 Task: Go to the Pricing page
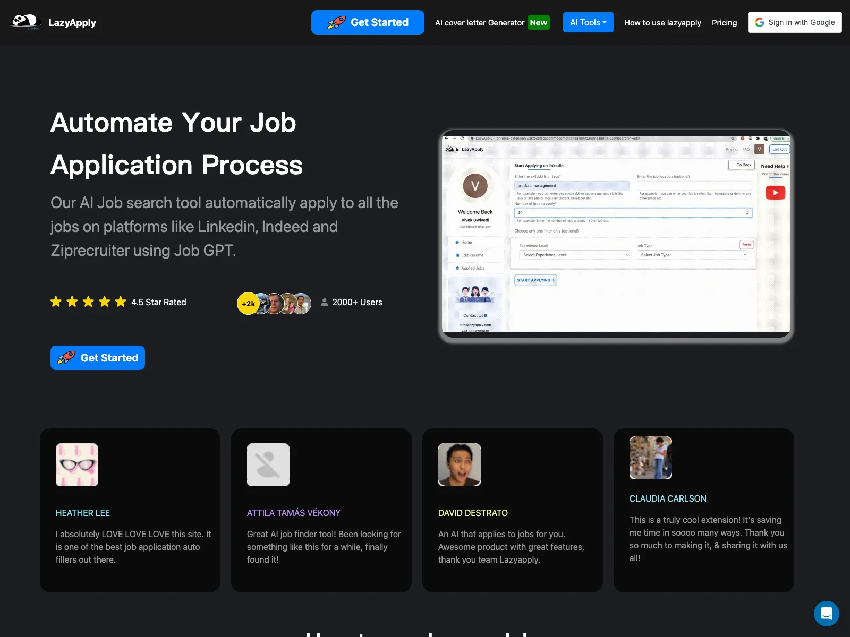(724, 23)
